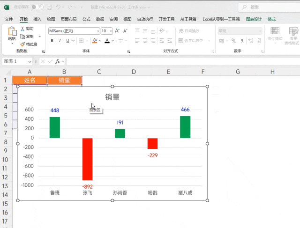Viewport: 300px width, 228px height.
Task: Open the MiSans font name dropdown
Action: pos(98,31)
